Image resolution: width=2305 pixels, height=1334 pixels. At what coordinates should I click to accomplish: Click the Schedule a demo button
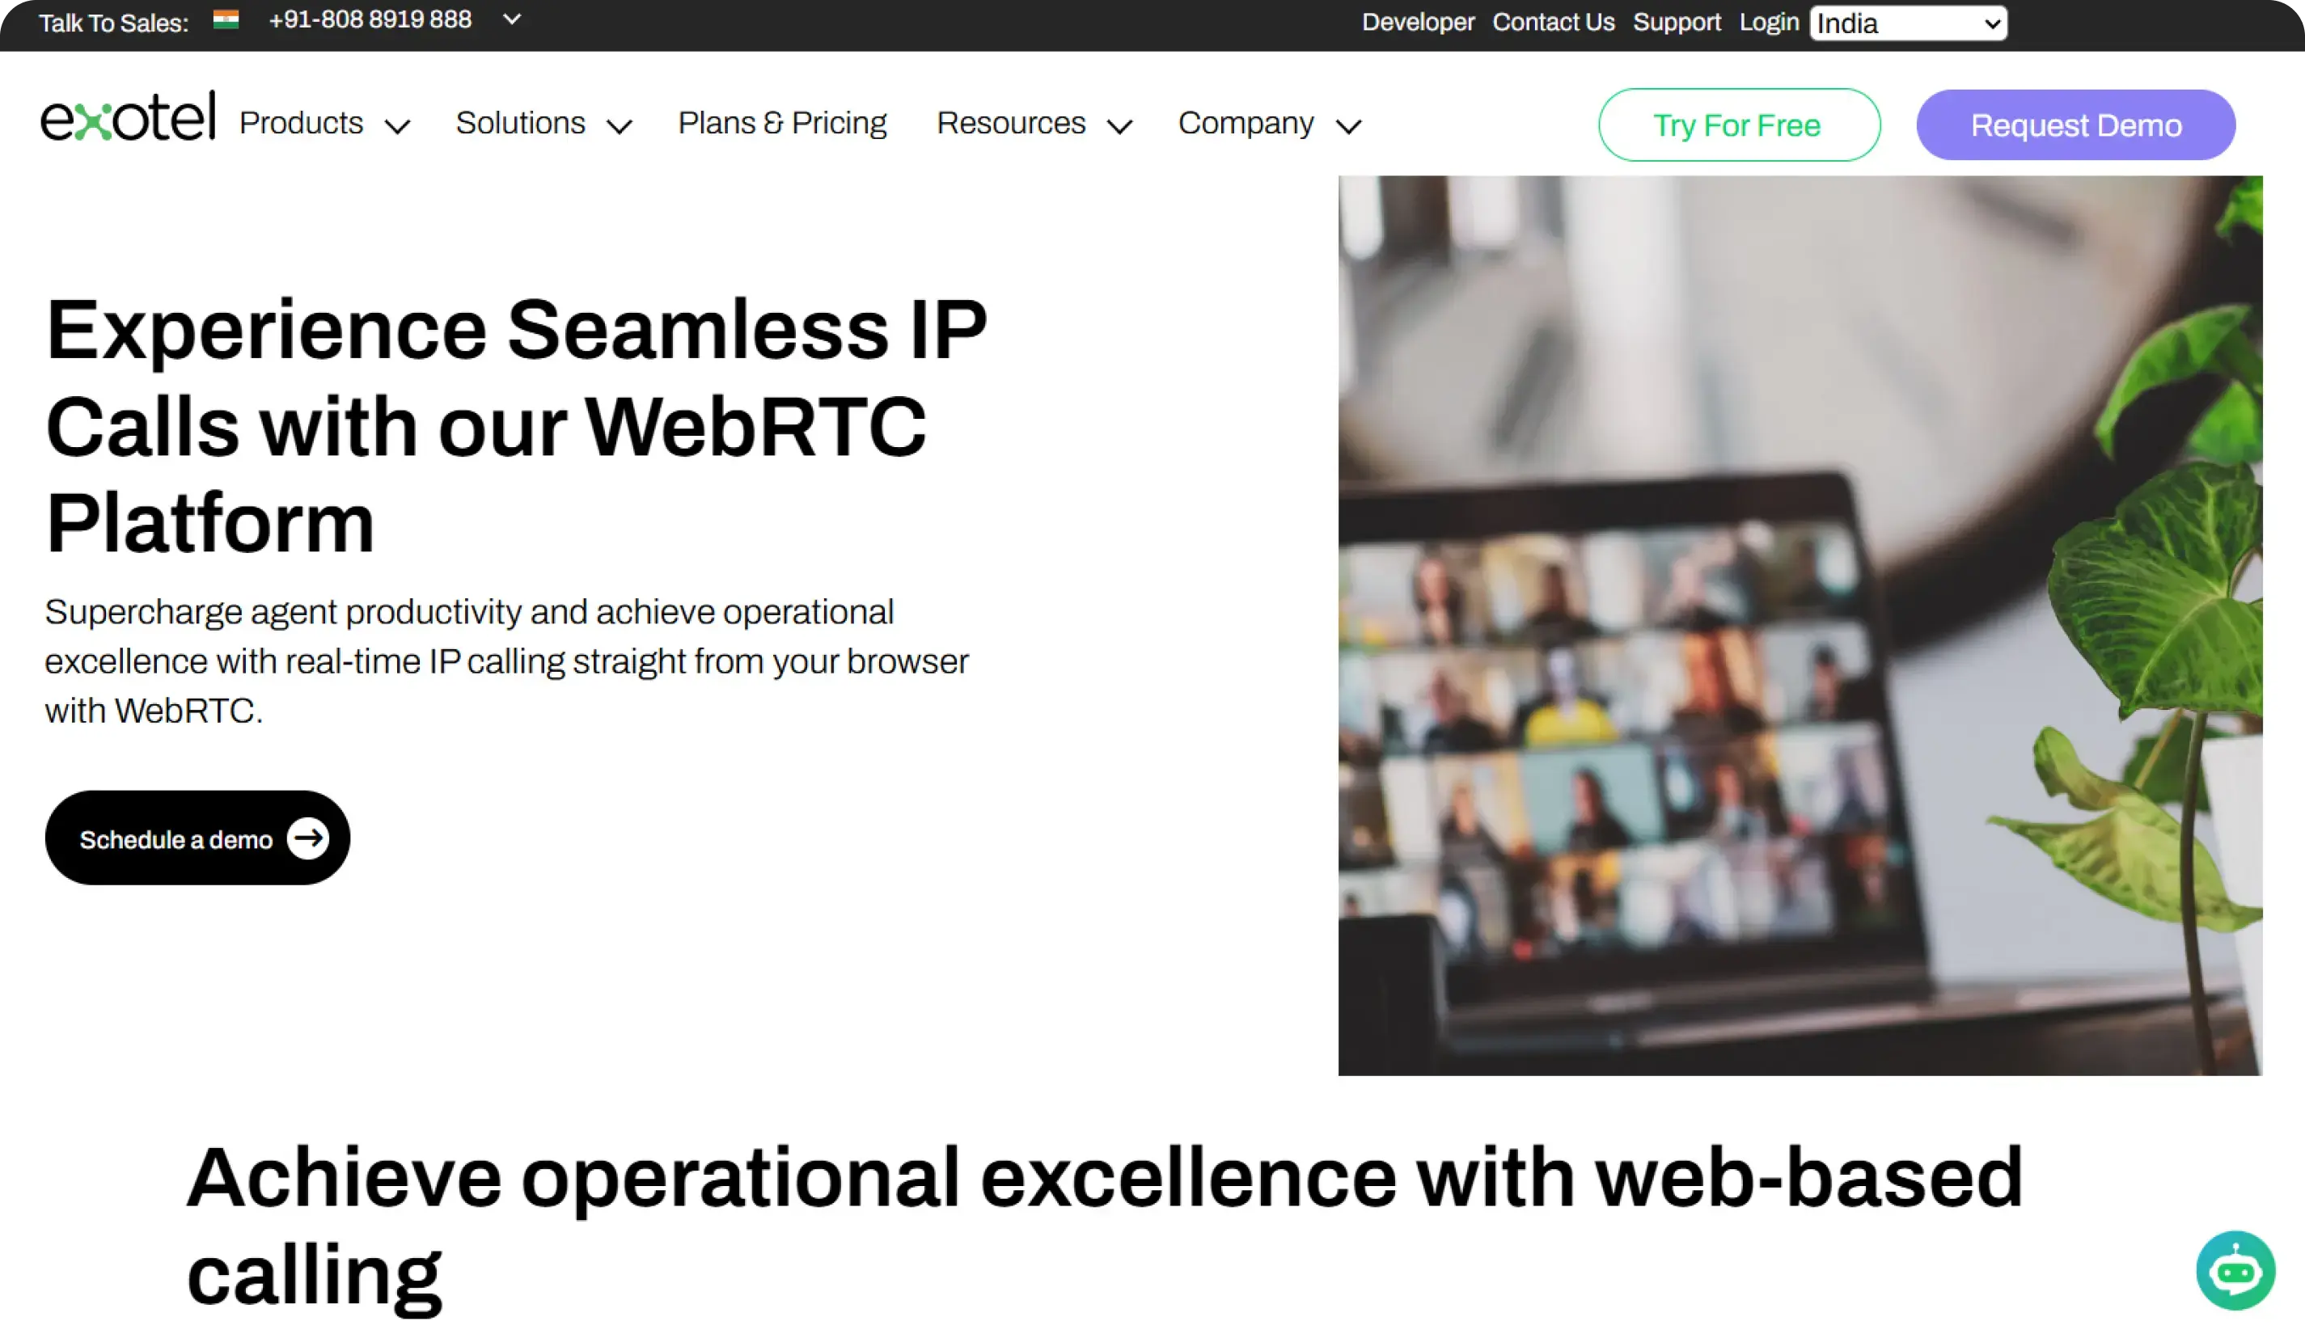pyautogui.click(x=197, y=838)
